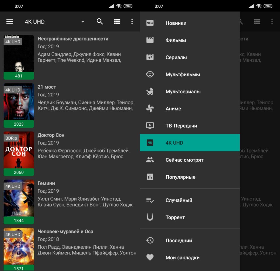
Task: Select Популярные menu entry
Action: pyautogui.click(x=180, y=177)
